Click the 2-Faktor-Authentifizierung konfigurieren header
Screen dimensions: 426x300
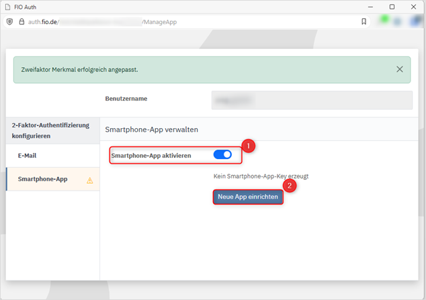point(50,130)
